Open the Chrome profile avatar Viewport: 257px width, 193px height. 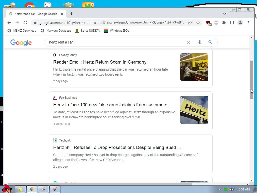(240, 23)
